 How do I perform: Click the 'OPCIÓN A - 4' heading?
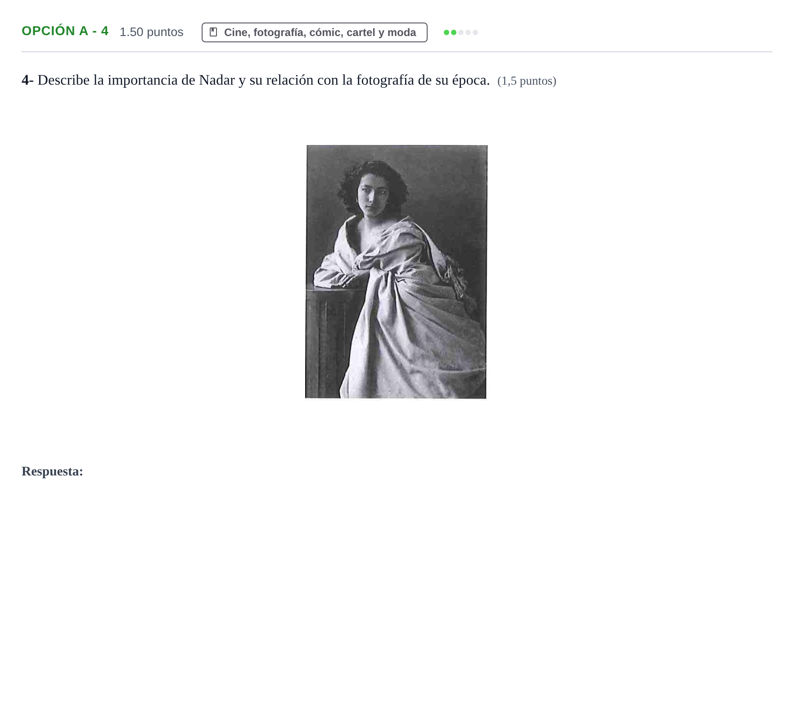coord(65,31)
